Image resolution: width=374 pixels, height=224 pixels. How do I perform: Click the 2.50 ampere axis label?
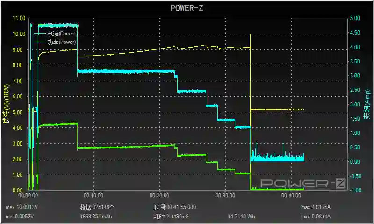tap(355, 90)
